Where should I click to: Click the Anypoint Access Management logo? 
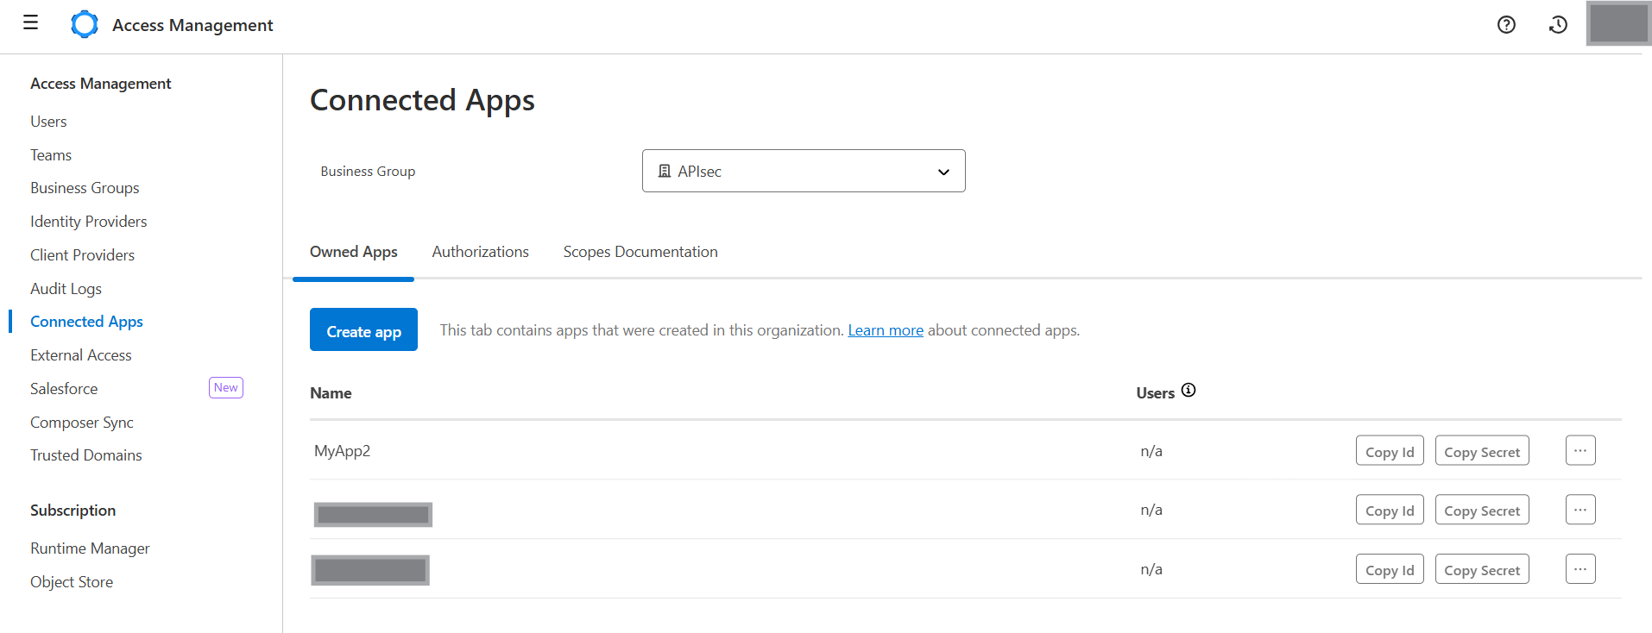tap(85, 25)
